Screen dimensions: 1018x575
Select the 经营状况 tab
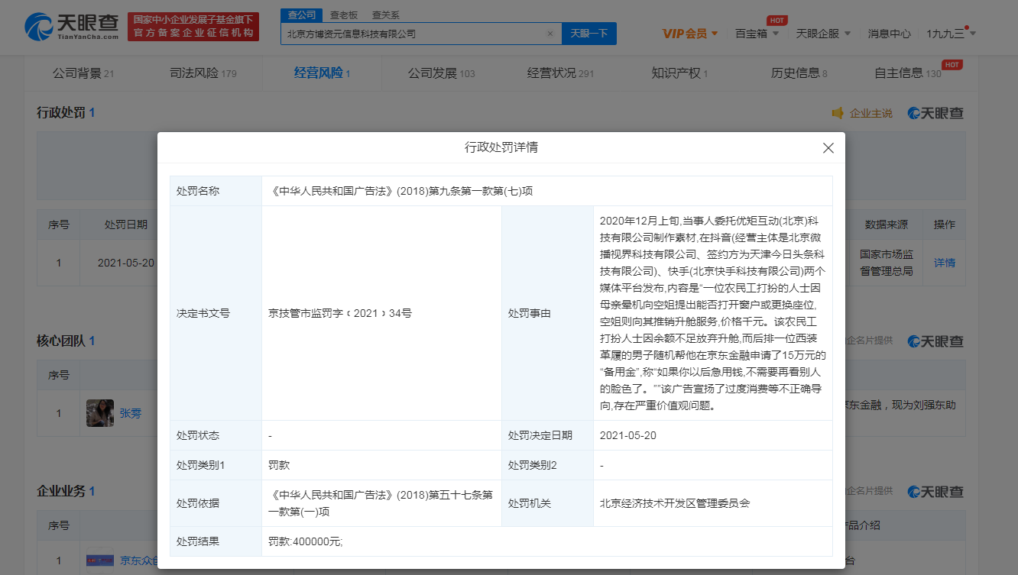pyautogui.click(x=560, y=73)
